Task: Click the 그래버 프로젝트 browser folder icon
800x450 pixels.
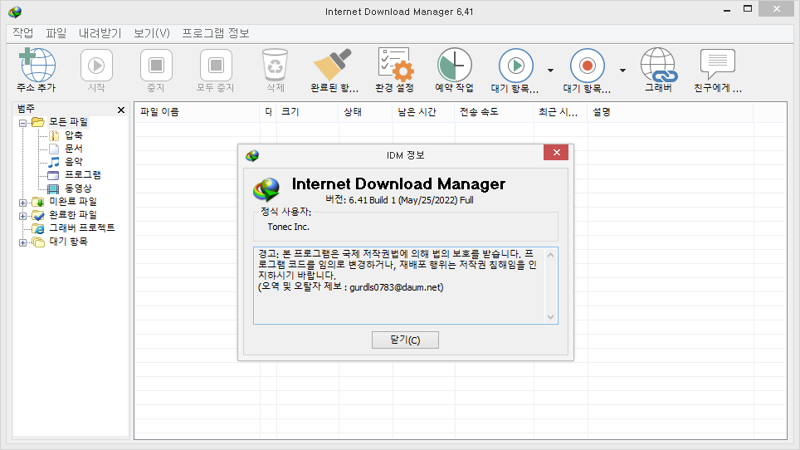Action: click(x=38, y=228)
